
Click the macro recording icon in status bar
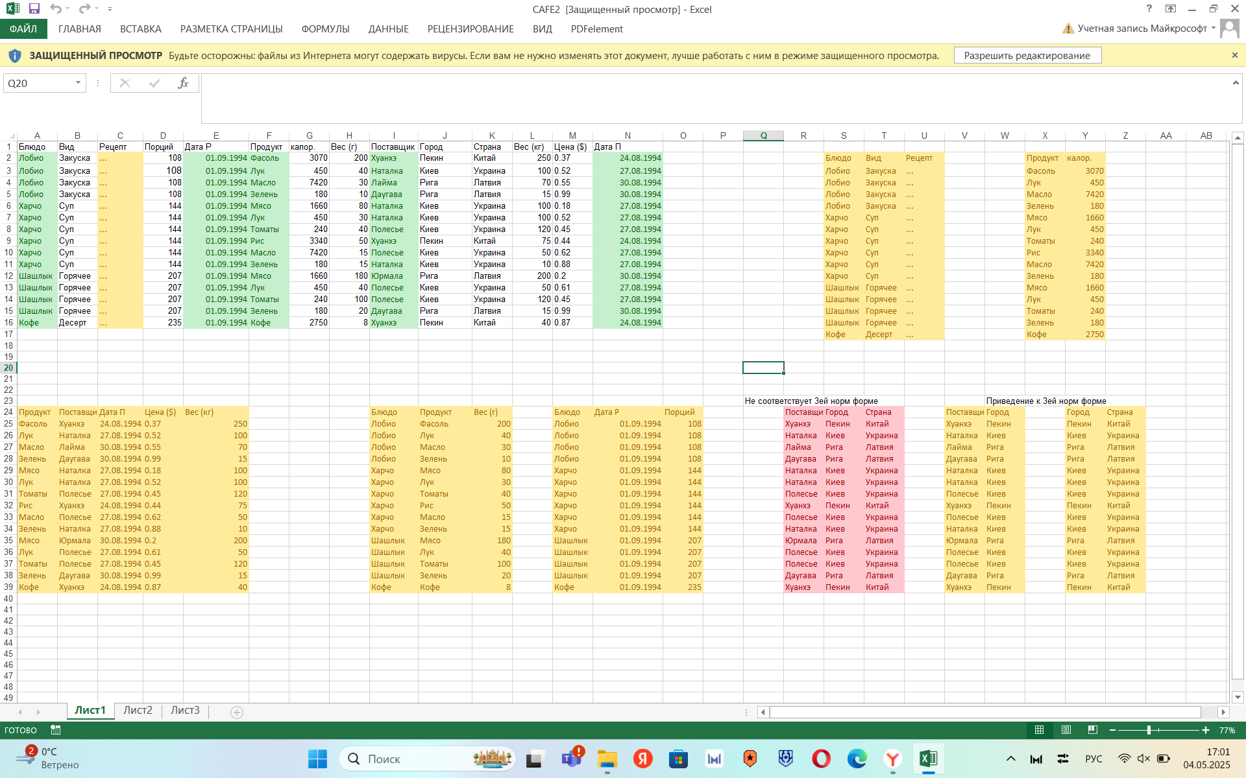pyautogui.click(x=56, y=730)
